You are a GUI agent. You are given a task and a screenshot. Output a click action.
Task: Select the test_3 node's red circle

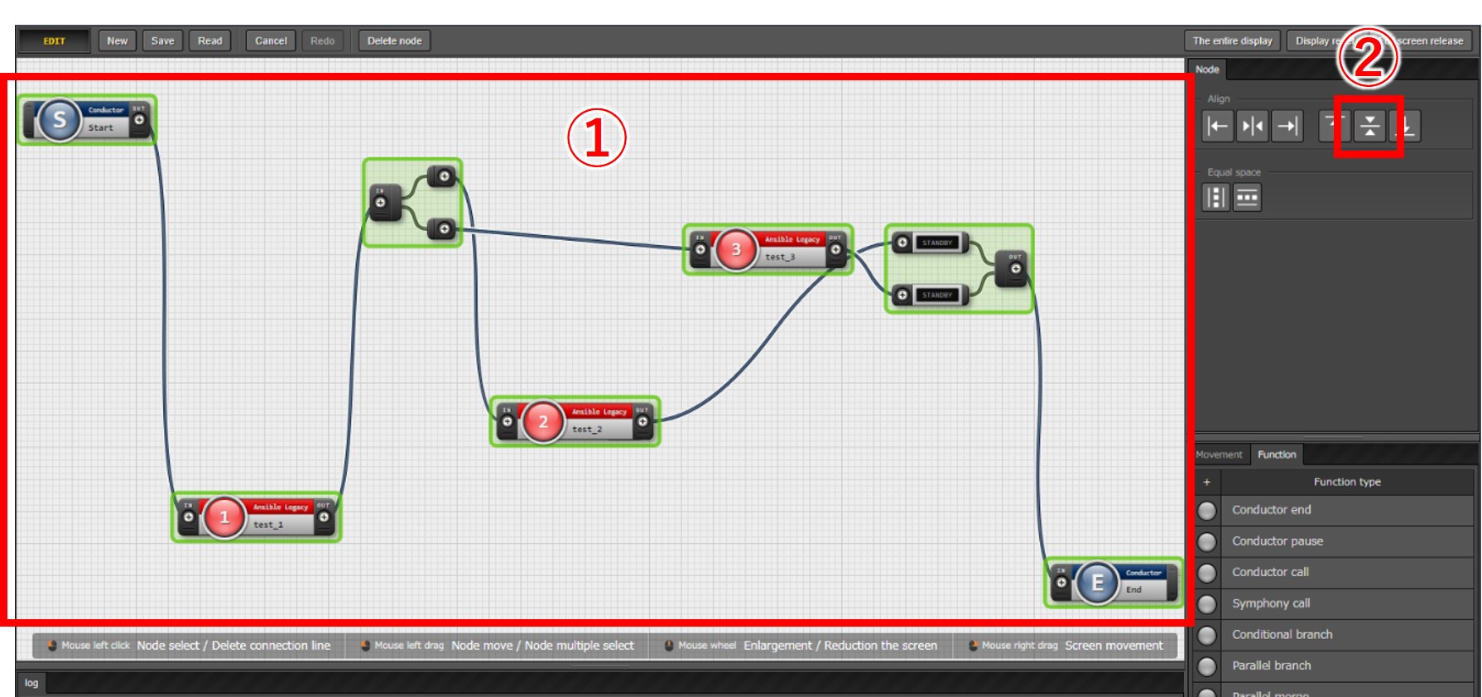(x=735, y=249)
